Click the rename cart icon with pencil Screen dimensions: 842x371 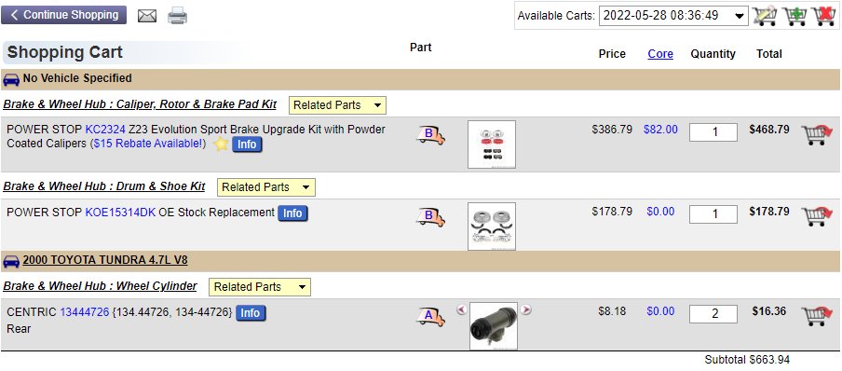(766, 16)
